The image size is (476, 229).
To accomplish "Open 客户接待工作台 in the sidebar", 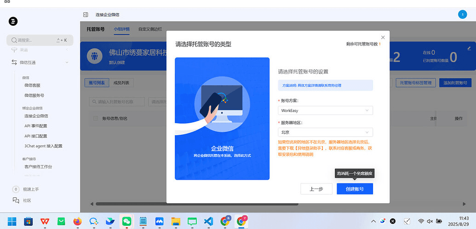I will tap(38, 167).
